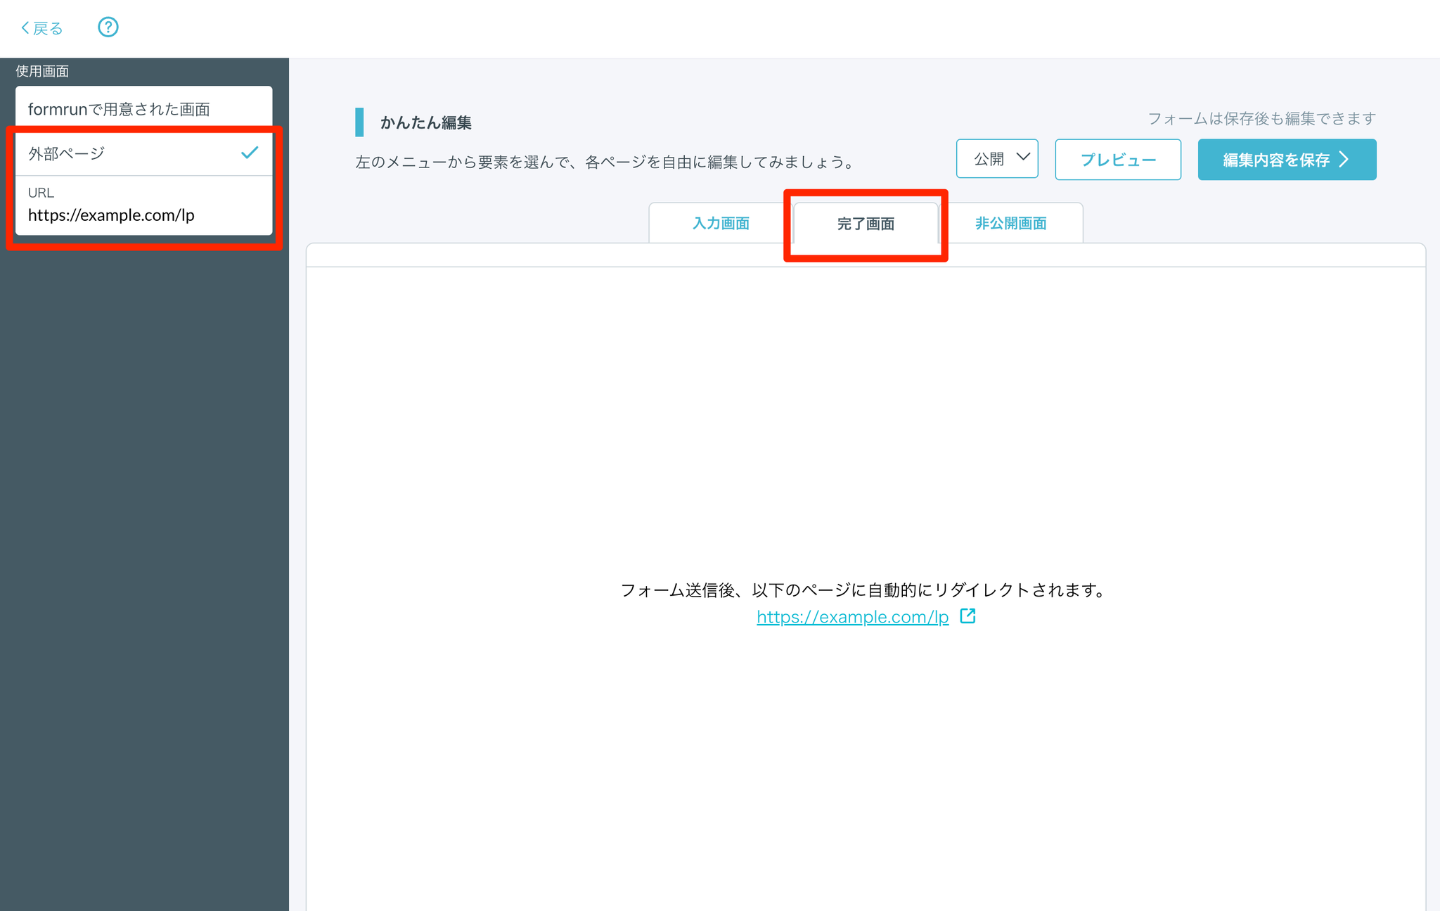Click the 編集内容を保存 button
The height and width of the screenshot is (911, 1440).
tap(1275, 160)
